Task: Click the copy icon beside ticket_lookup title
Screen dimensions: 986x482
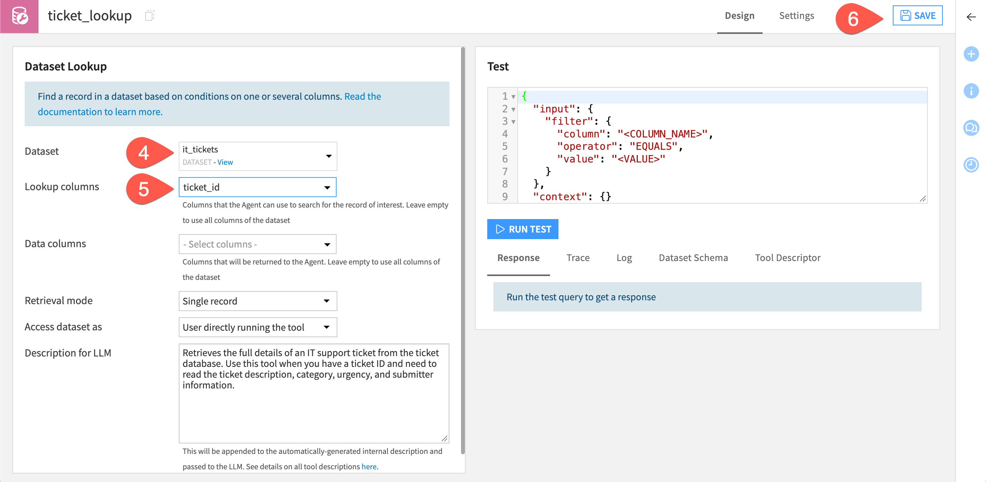Action: [150, 15]
